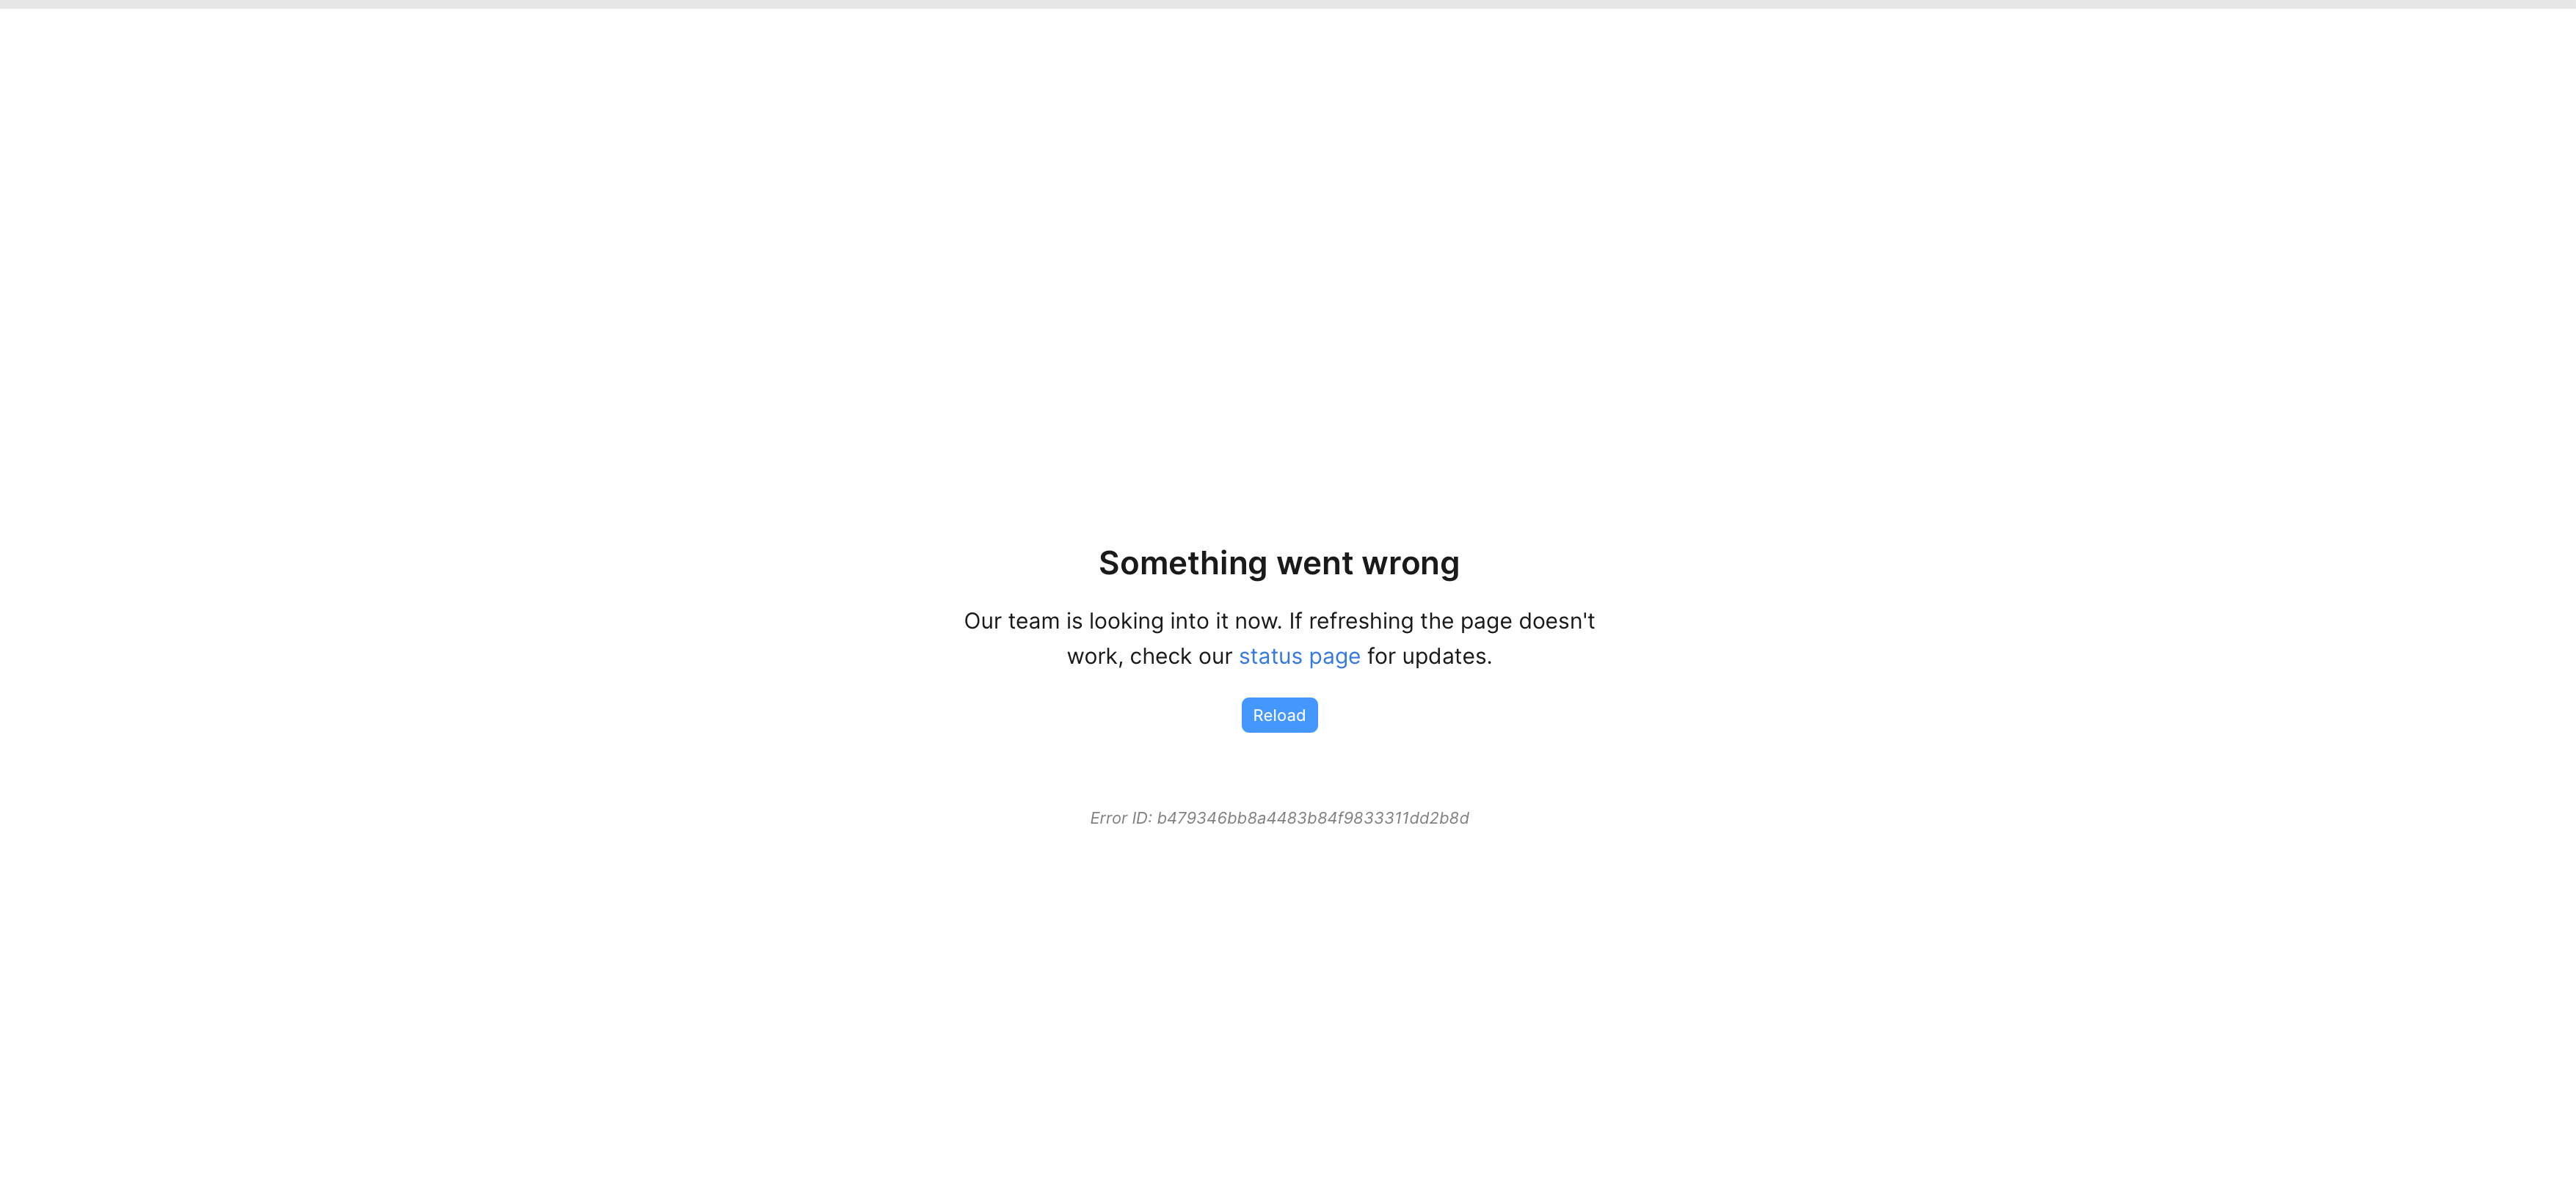The image size is (2576, 1197).
Task: Click the Error ID hash string
Action: pyautogui.click(x=1313, y=819)
